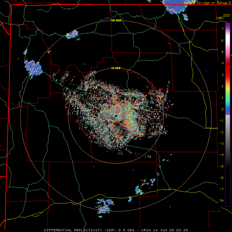This screenshot has height=232, width=232.
Task: Click the 5 value on the color scale
Action: (x=222, y=52)
